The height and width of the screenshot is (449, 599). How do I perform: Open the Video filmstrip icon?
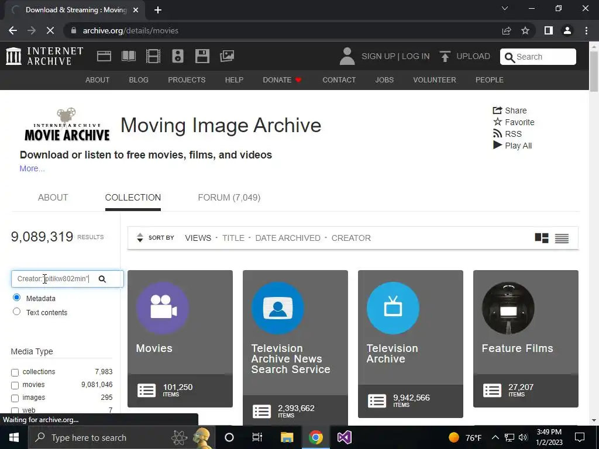pyautogui.click(x=153, y=56)
